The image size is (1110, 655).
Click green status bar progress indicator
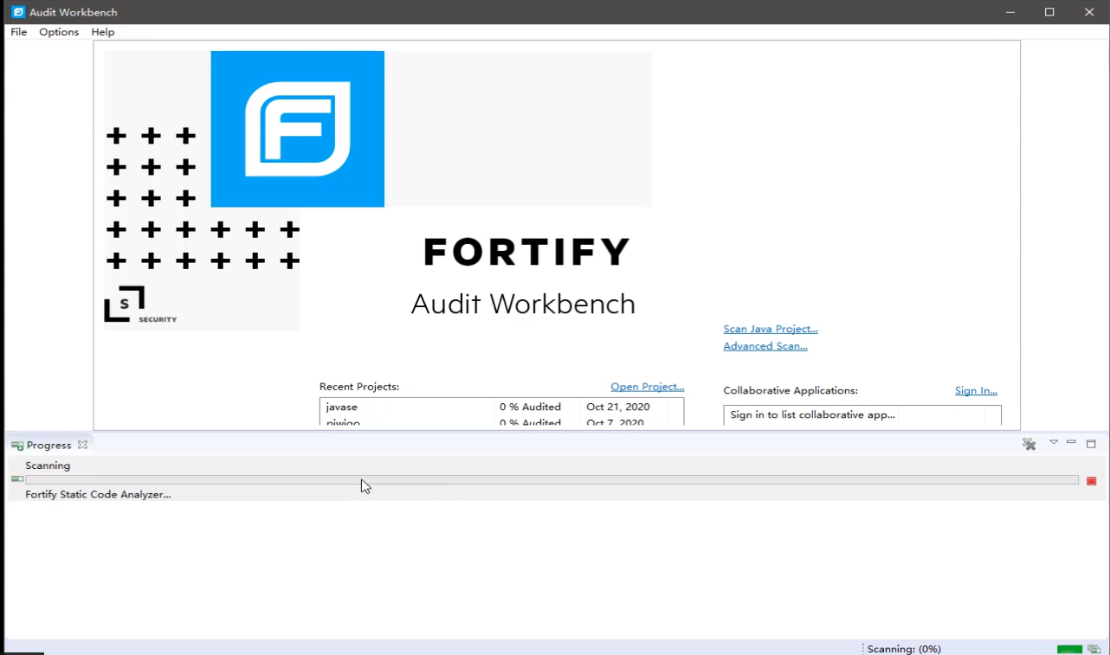[x=1069, y=649]
